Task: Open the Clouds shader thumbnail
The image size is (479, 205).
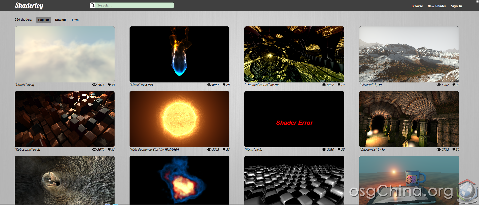Action: (65, 54)
